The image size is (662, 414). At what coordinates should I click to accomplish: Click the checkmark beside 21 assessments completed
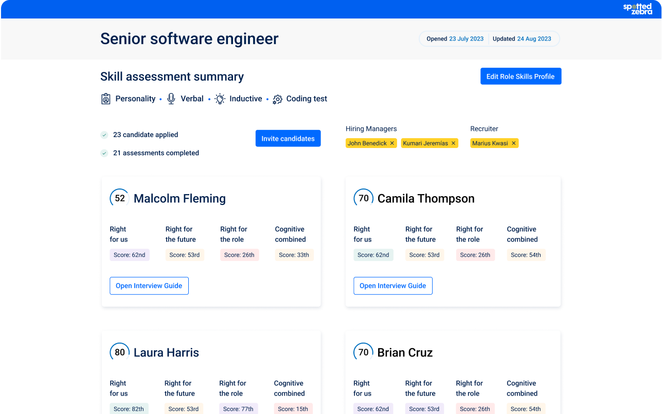click(104, 153)
